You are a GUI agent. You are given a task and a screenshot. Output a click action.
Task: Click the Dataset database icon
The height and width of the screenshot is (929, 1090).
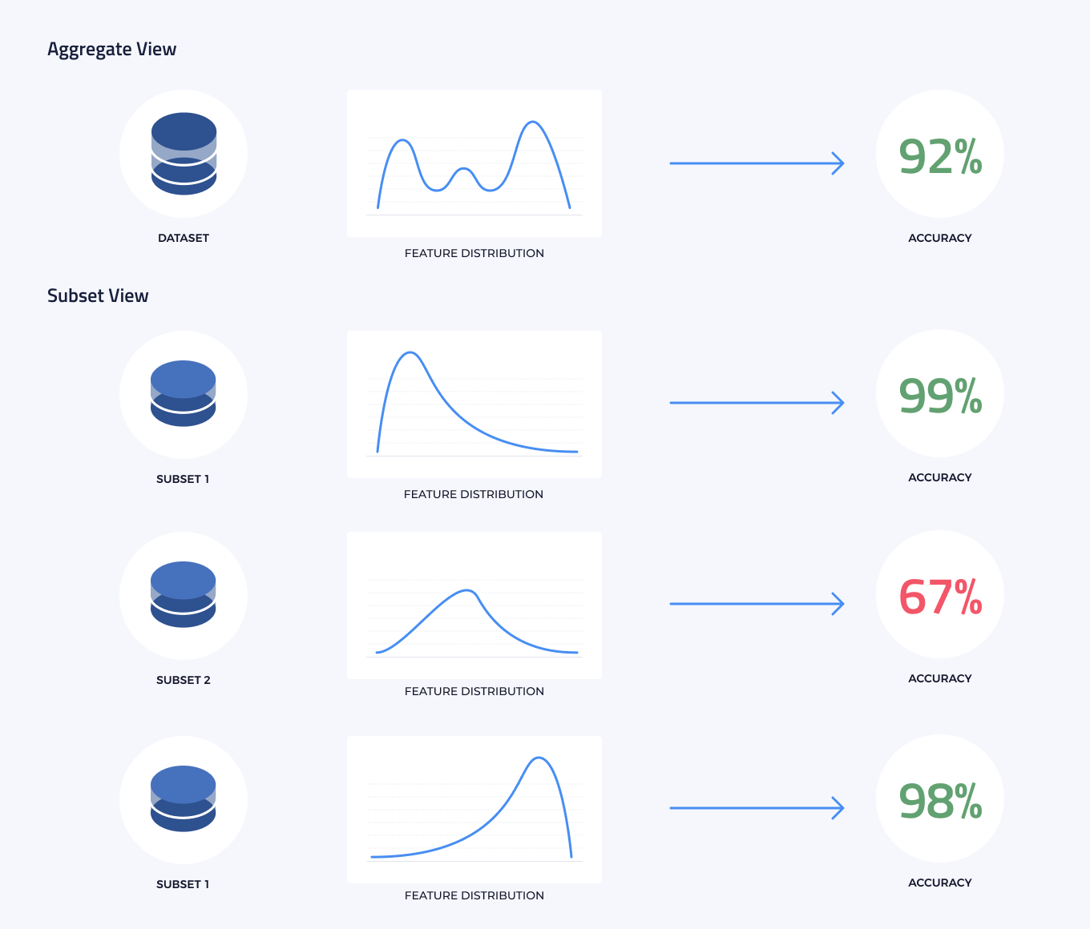pos(184,154)
